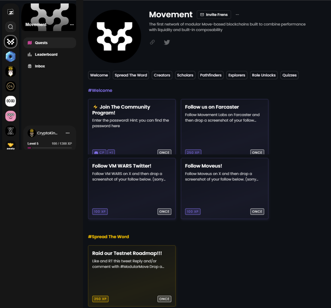The width and height of the screenshot is (331, 308).
Task: Select the Role Unlocks category tag
Action: [264, 75]
